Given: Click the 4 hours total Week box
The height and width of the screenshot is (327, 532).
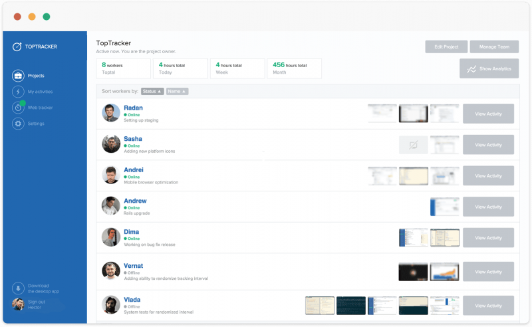Looking at the screenshot, I should (x=237, y=68).
